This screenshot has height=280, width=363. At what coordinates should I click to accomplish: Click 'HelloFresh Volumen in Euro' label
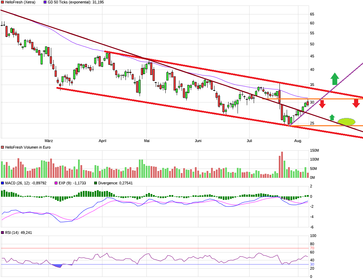(x=28, y=148)
